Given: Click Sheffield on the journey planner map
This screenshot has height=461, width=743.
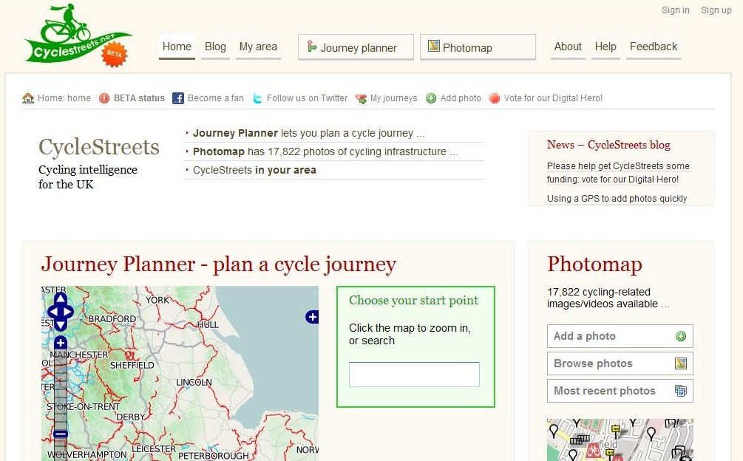Looking at the screenshot, I should tap(132, 365).
